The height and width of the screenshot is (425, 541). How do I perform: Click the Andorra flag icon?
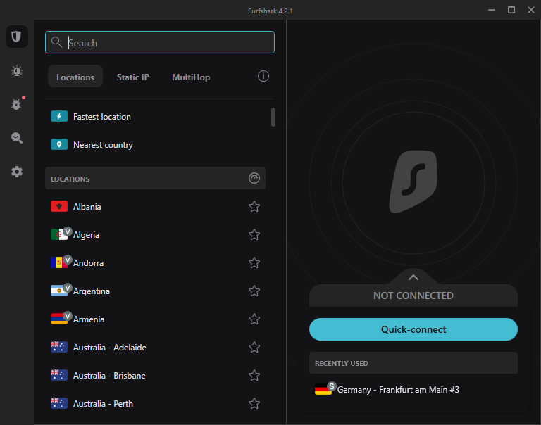click(59, 262)
